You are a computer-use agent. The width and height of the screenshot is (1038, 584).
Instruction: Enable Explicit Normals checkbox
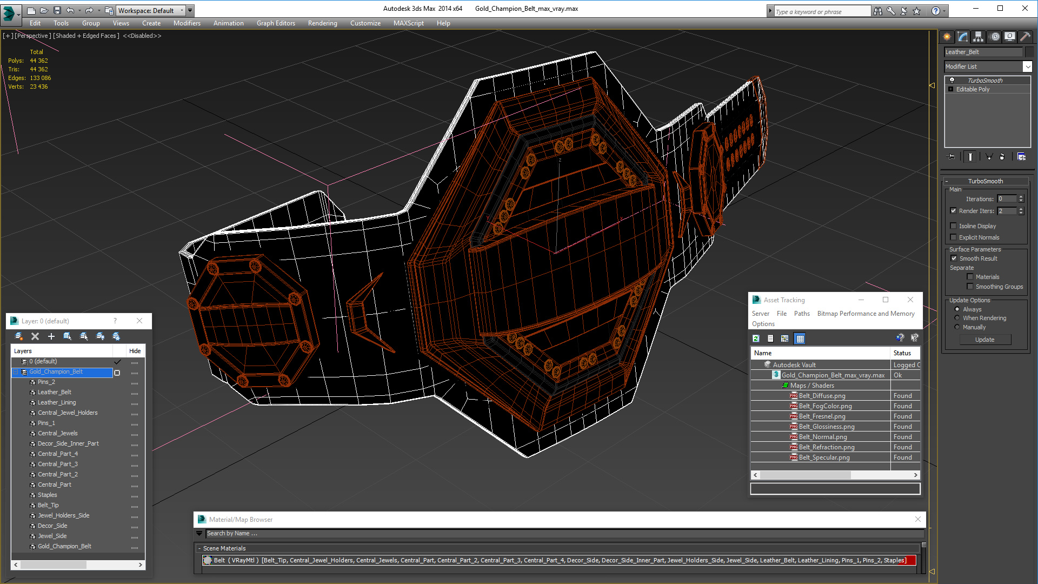click(x=953, y=237)
